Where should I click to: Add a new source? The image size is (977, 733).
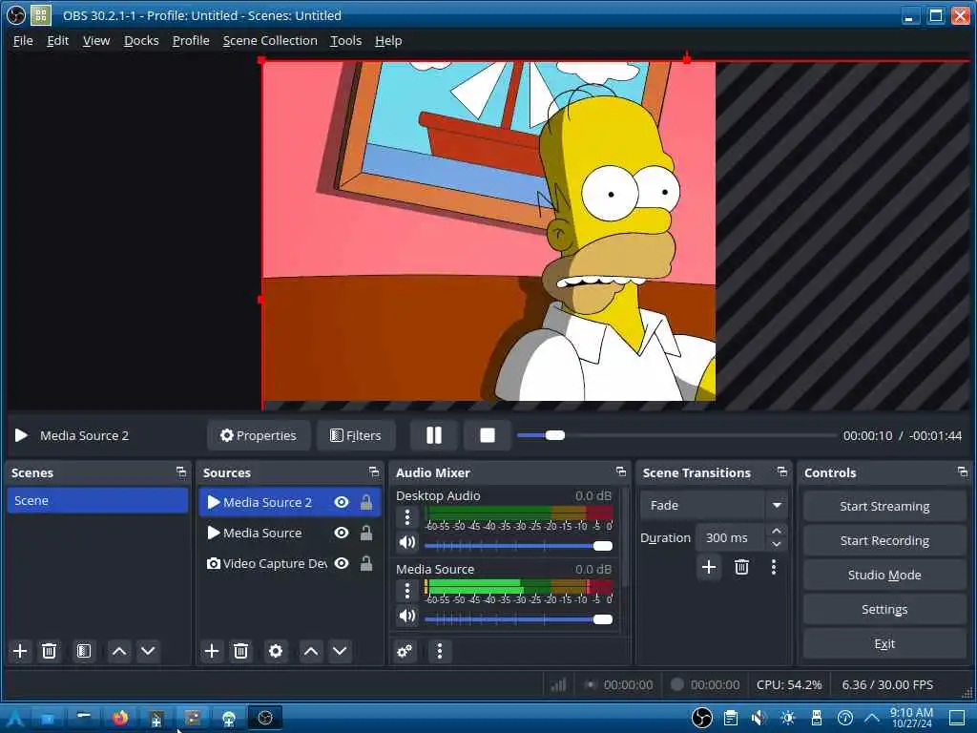[212, 651]
